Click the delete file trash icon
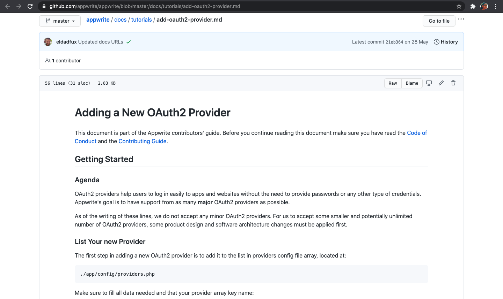503x299 pixels. coord(453,83)
